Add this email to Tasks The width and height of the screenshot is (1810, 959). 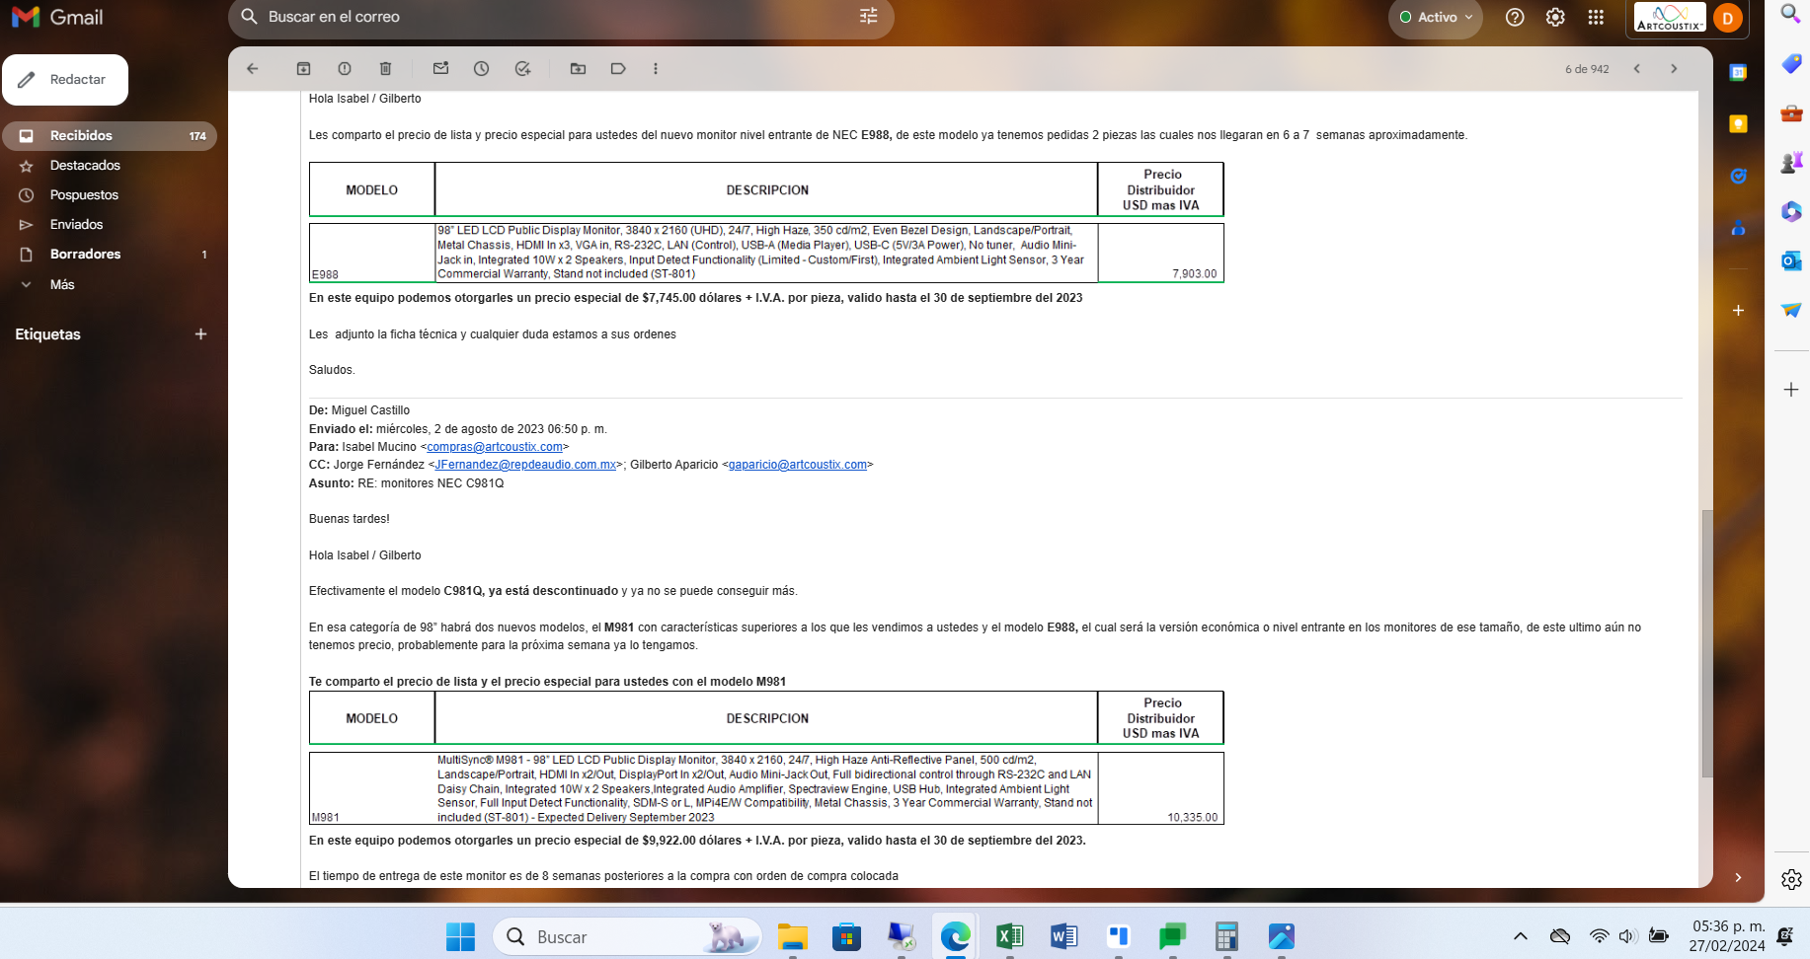tap(522, 69)
